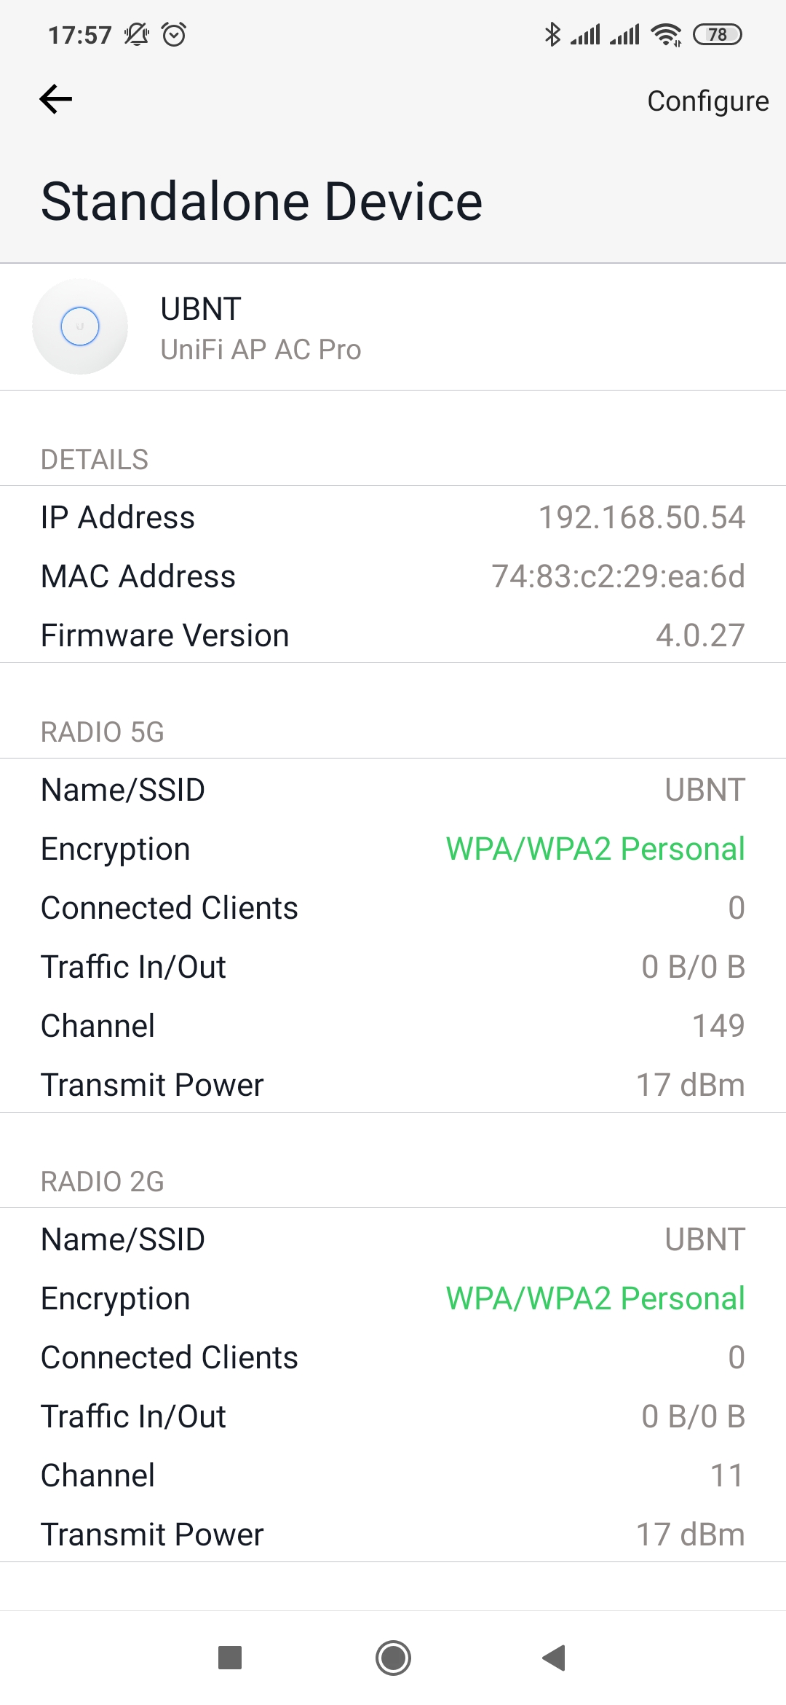Tap the battery indicator showing 78
The height and width of the screenshot is (1705, 786).
click(x=717, y=34)
